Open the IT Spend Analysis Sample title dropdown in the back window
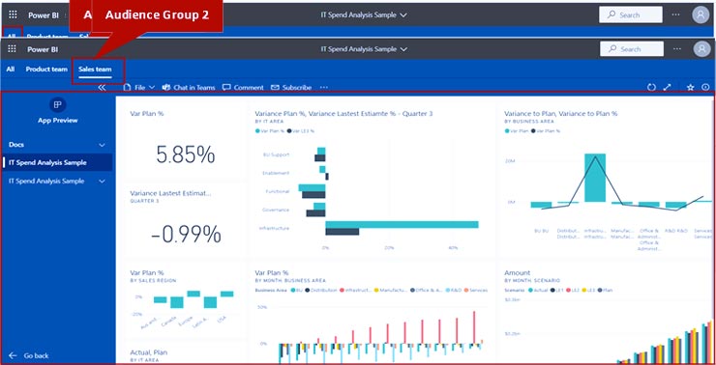This screenshot has height=365, width=716. point(364,14)
